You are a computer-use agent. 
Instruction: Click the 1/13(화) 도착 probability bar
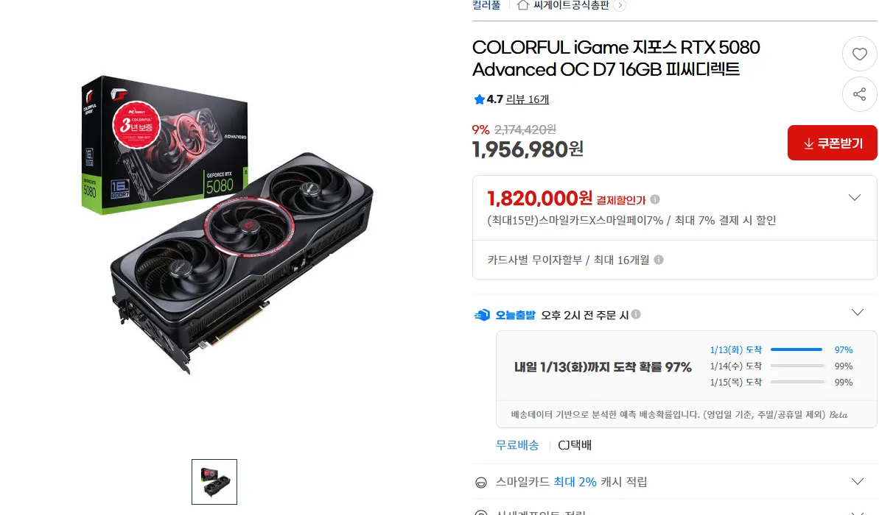tap(796, 349)
